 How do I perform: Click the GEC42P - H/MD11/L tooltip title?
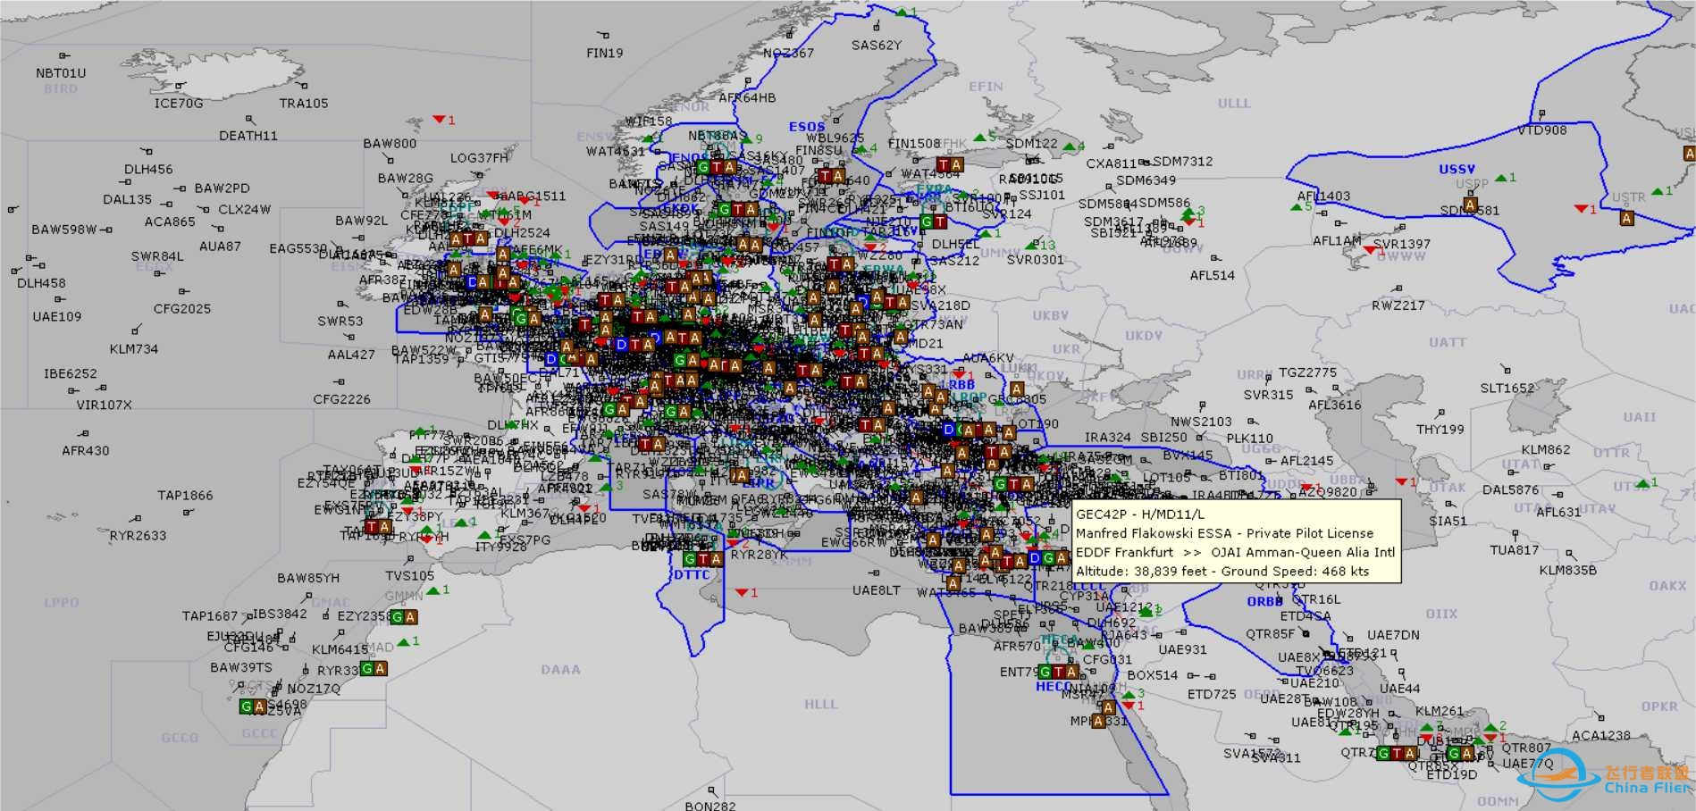1140,514
